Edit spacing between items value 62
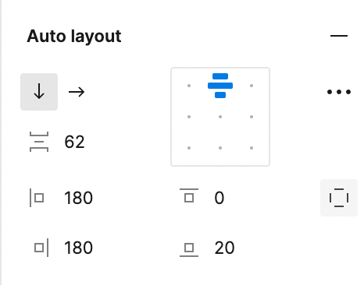 point(74,142)
